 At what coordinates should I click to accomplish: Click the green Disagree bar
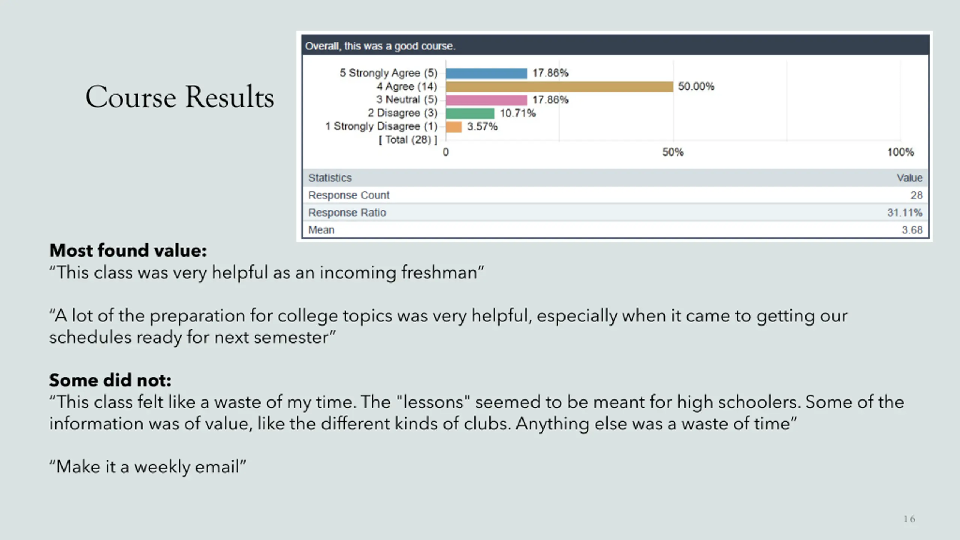(x=470, y=113)
